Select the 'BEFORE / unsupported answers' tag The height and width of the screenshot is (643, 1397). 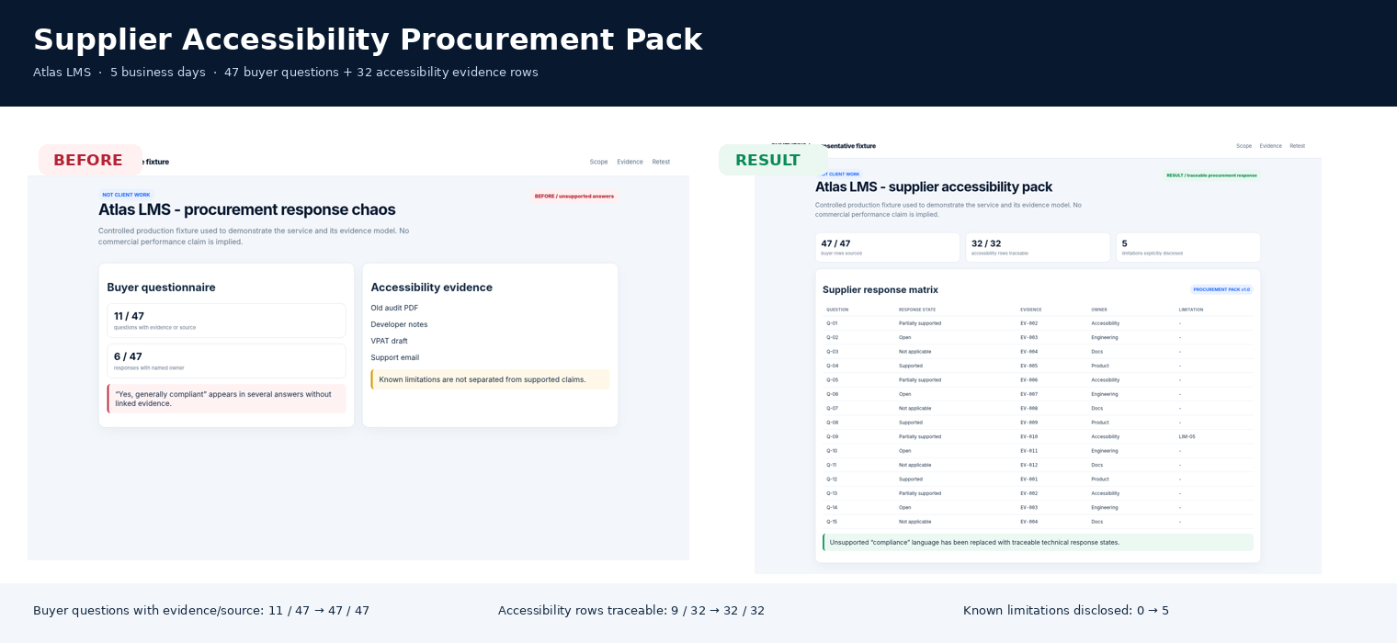[574, 196]
